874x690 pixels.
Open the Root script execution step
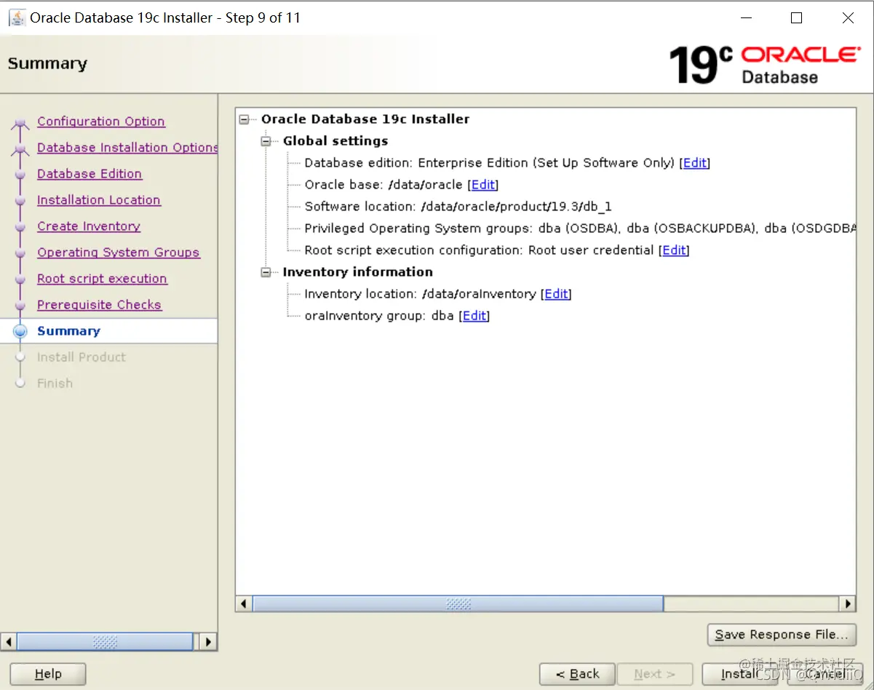pos(102,279)
